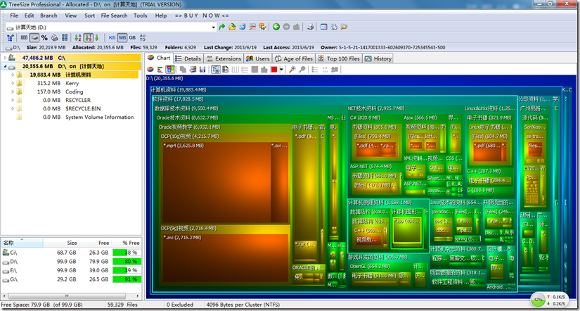Click the C:\ 38 % free bar

[x=127, y=253]
